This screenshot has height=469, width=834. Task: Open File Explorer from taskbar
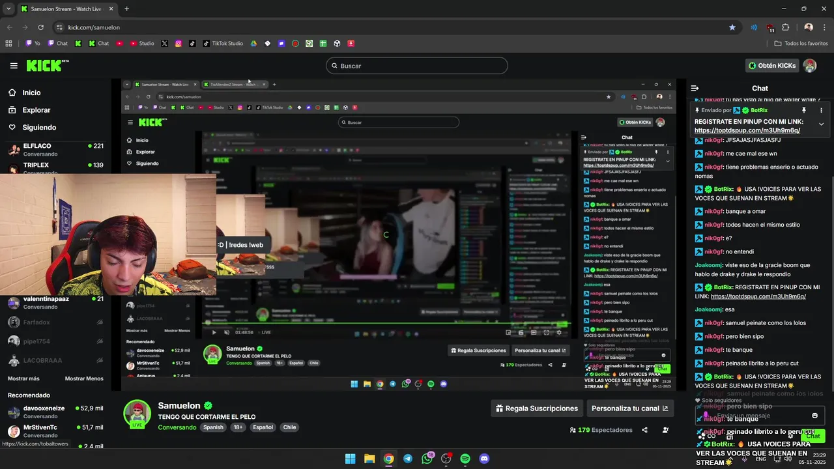tap(369, 459)
